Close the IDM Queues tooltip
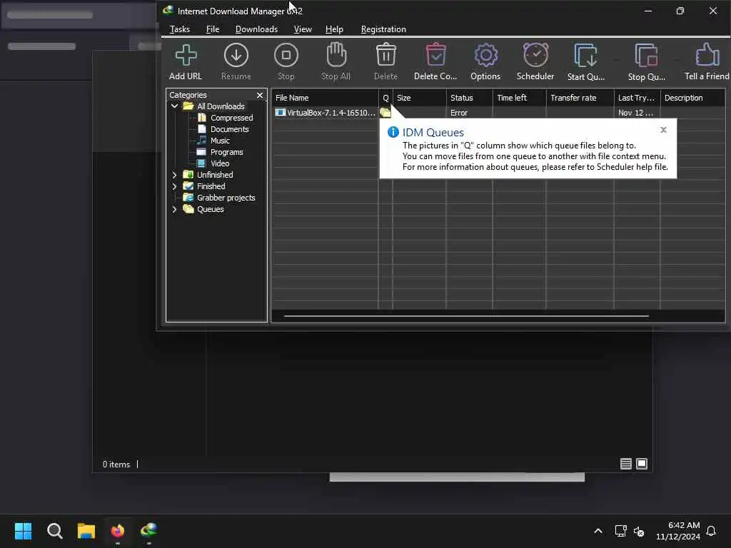The height and width of the screenshot is (548, 731). pyautogui.click(x=663, y=130)
